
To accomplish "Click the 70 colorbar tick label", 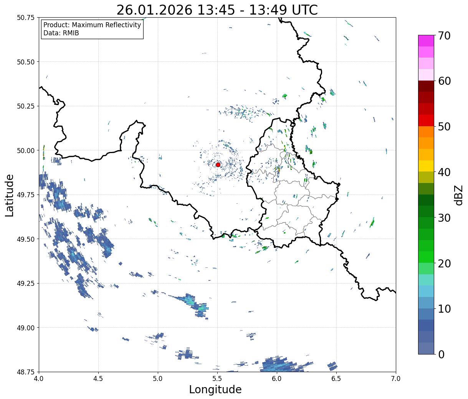I will (x=444, y=36).
